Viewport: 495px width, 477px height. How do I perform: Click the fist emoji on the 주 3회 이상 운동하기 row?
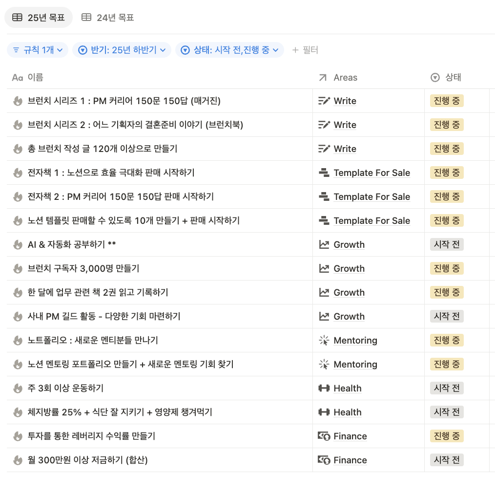(17, 388)
